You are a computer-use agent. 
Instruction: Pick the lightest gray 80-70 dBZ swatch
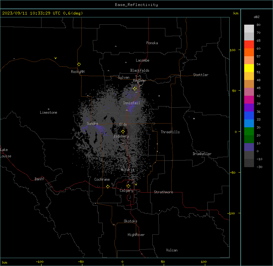[249, 29]
